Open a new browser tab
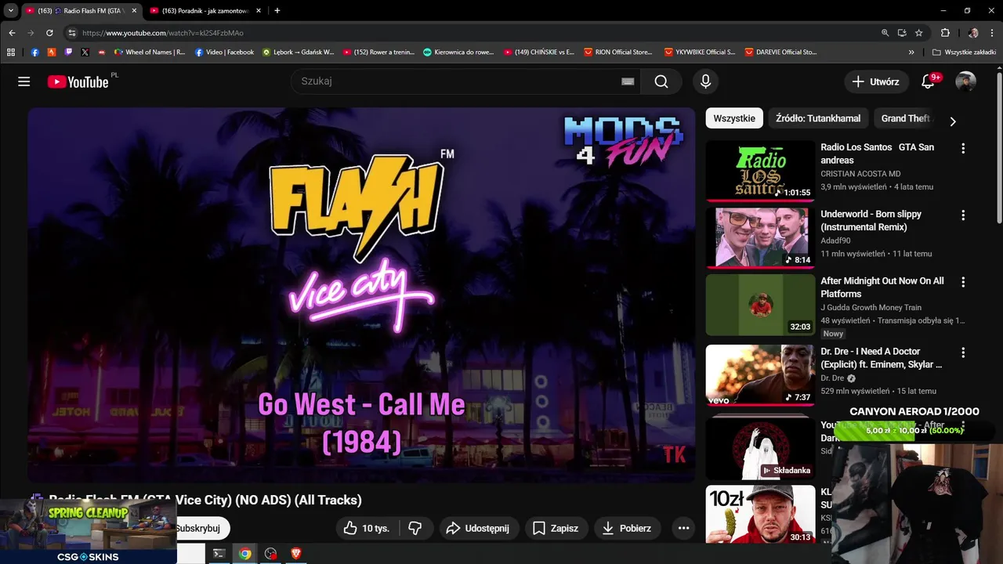 coord(277,10)
